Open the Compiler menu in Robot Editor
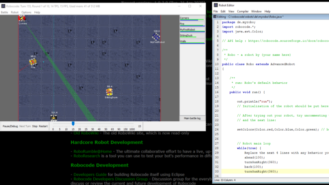Image resolution: width=329 pixels, height=185 pixels. (x=243, y=11)
